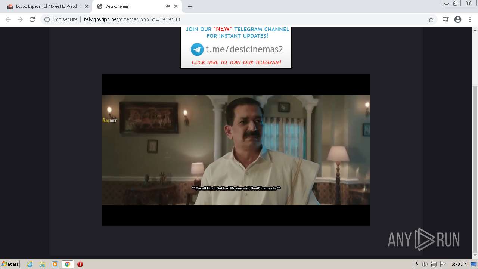Open Windows Media Player from taskbar
Viewport: 478px width, 269px height.
tap(55, 264)
